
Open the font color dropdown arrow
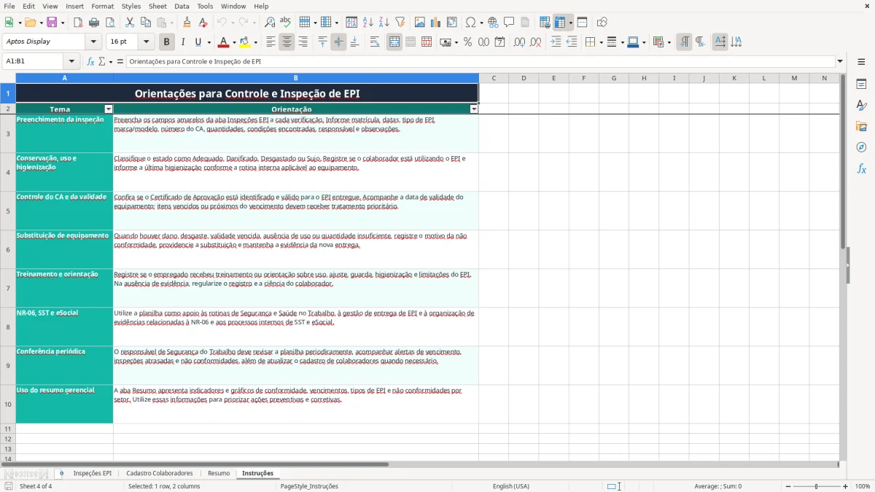pyautogui.click(x=234, y=42)
